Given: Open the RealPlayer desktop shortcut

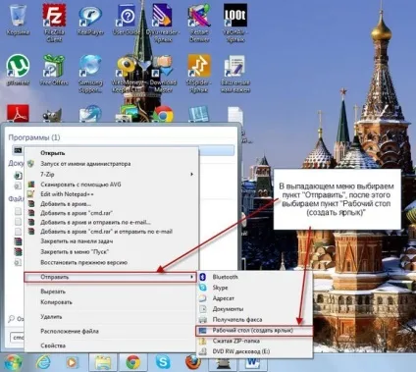Looking at the screenshot, I should tap(90, 21).
